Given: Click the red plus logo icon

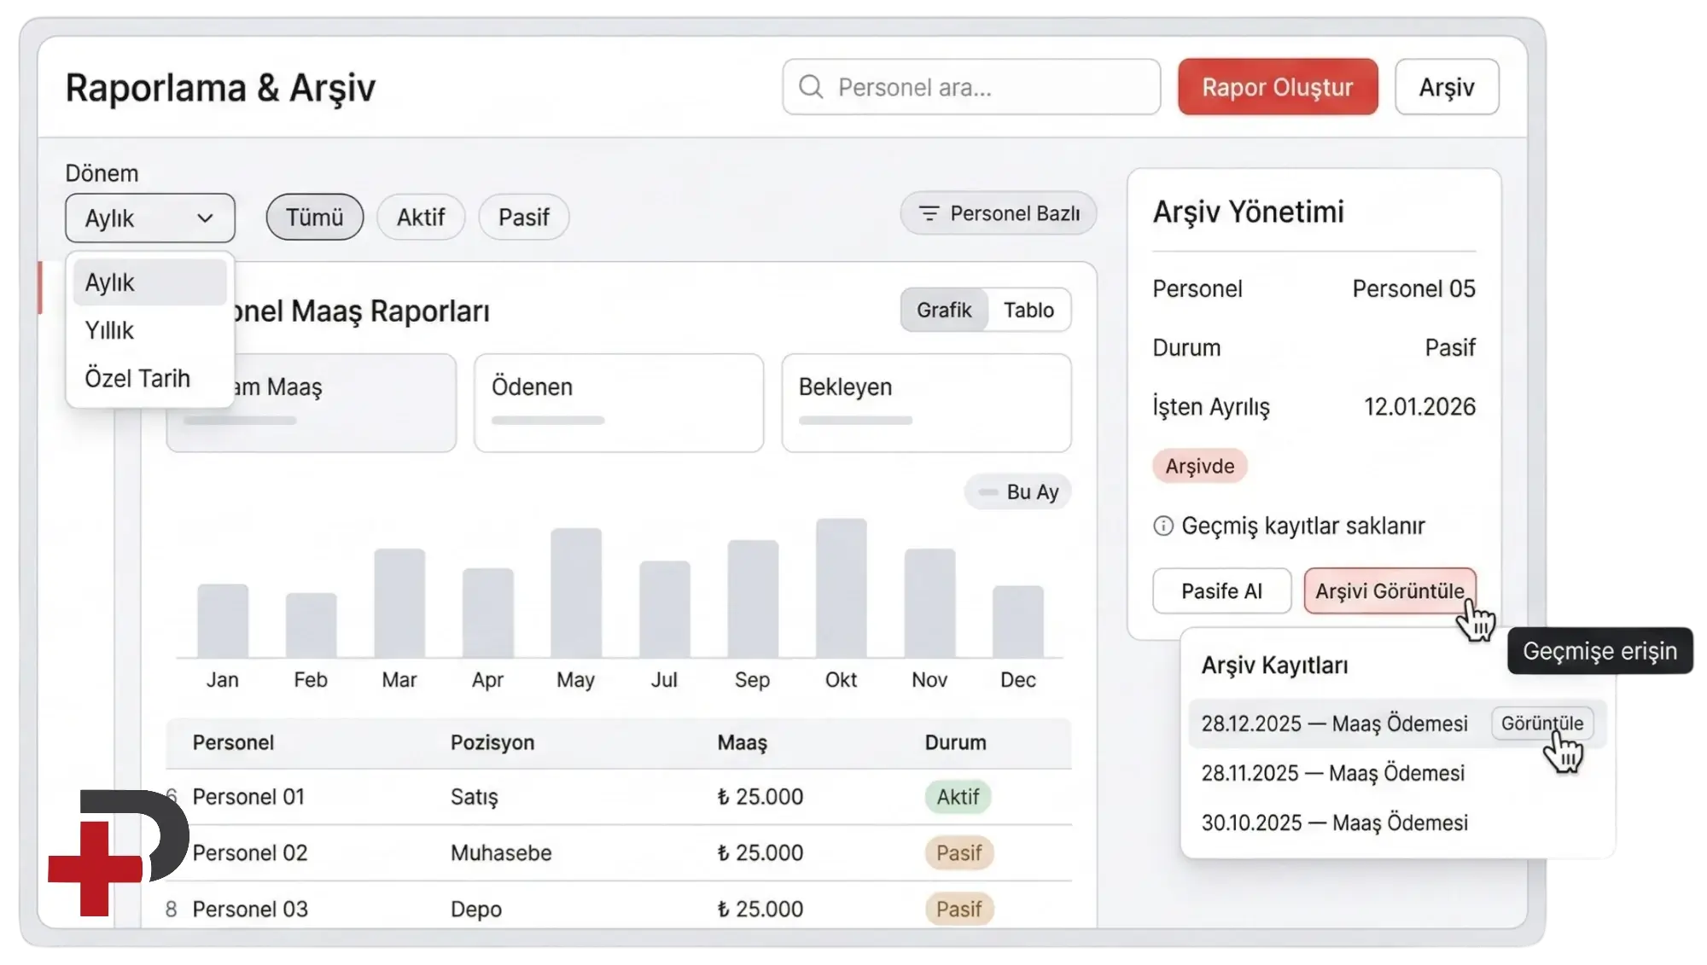Looking at the screenshot, I should coord(95,869).
